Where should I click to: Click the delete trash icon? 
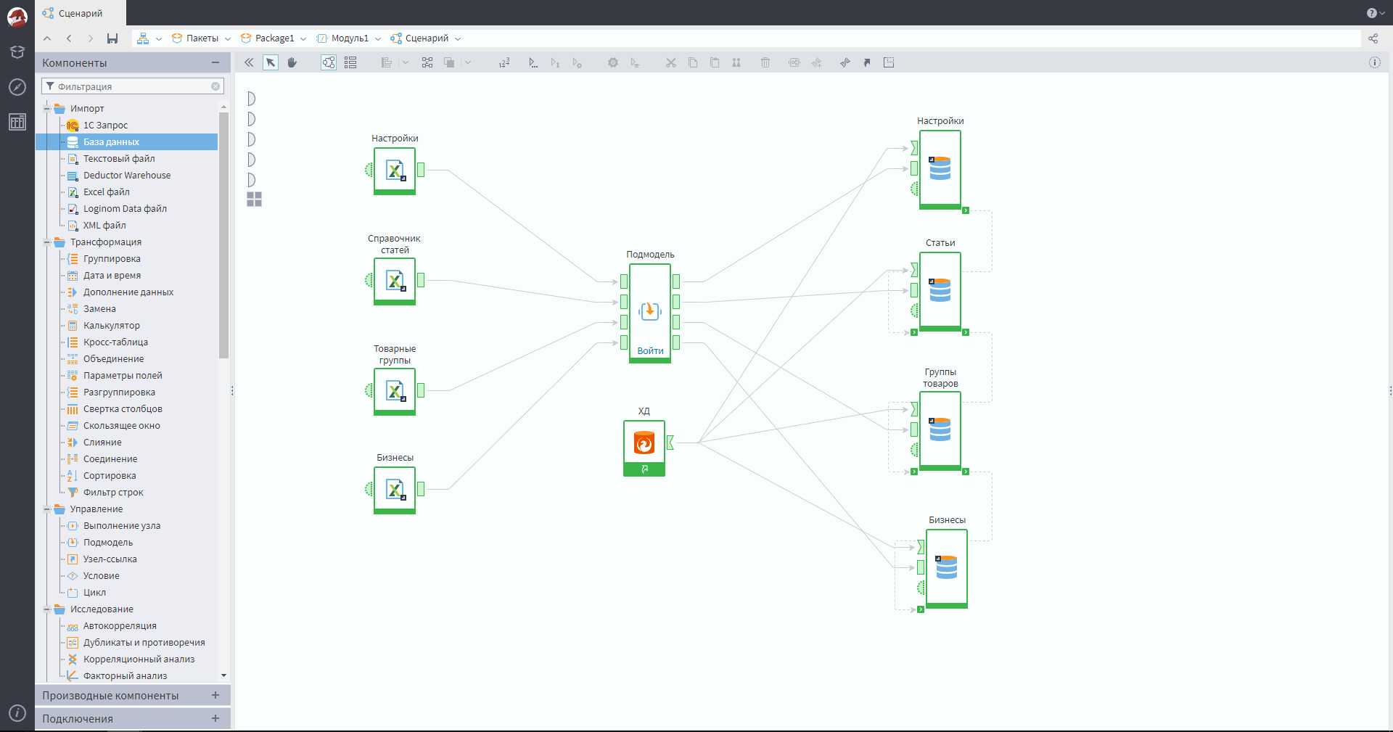tap(765, 62)
